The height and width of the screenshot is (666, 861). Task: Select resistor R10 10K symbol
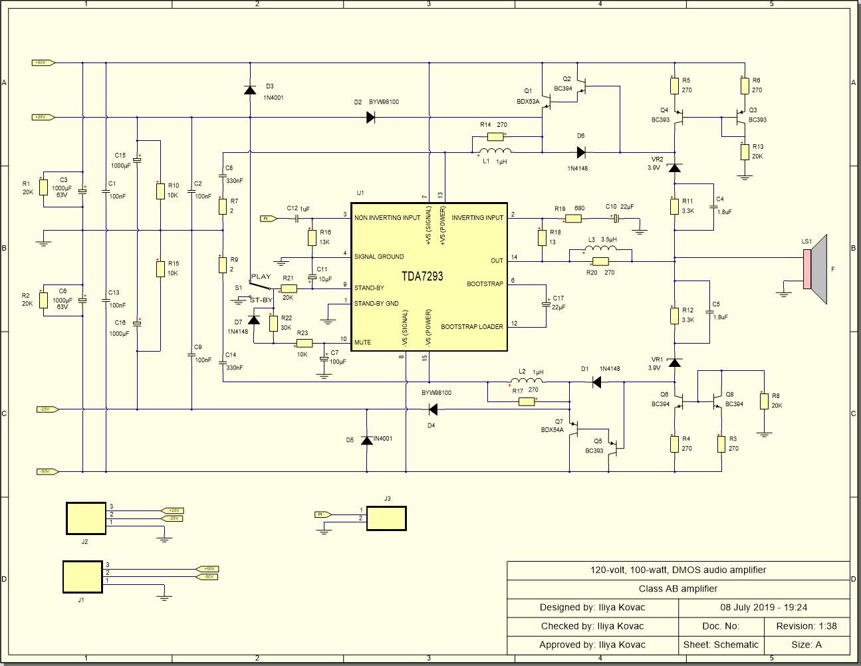coord(160,191)
